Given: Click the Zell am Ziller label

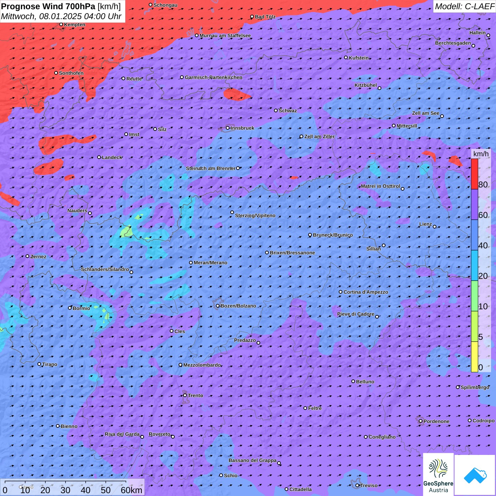Looking at the screenshot, I should 320,136.
